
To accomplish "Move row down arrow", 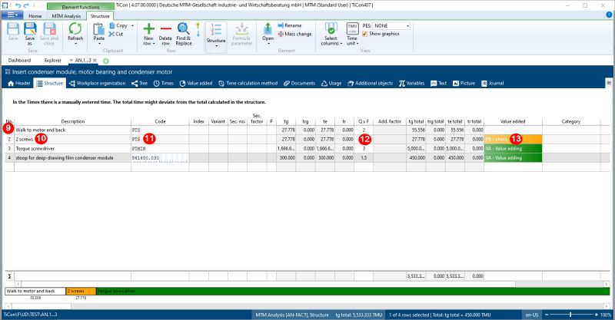I will pyautogui.click(x=198, y=34).
